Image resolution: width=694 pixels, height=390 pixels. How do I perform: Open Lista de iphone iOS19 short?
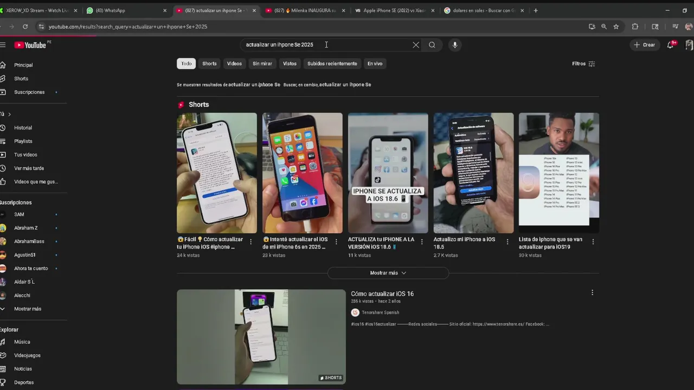[559, 173]
